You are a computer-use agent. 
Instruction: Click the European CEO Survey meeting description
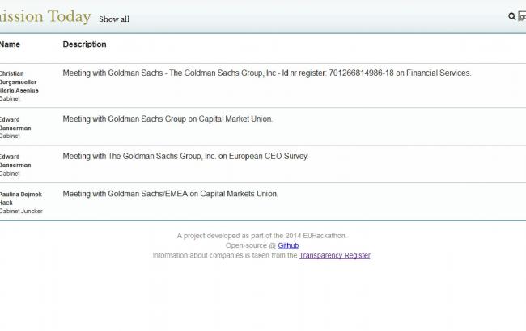(x=185, y=157)
